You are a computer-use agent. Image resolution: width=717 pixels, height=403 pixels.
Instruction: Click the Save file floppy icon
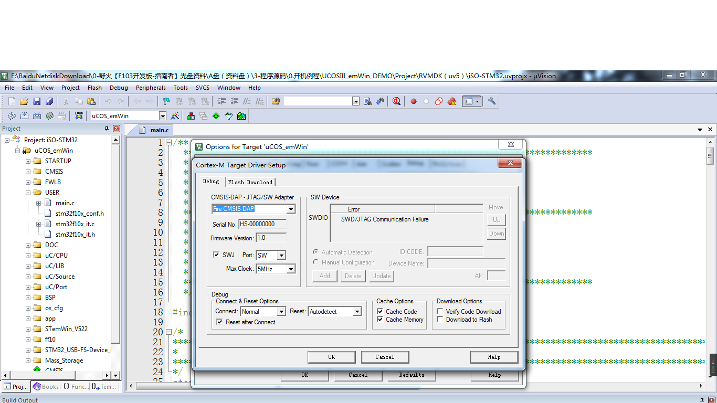pos(37,101)
